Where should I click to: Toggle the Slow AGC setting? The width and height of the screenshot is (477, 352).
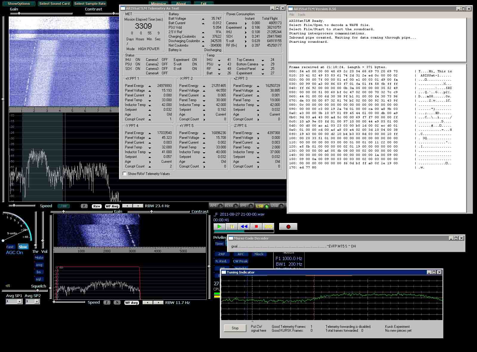click(x=23, y=247)
